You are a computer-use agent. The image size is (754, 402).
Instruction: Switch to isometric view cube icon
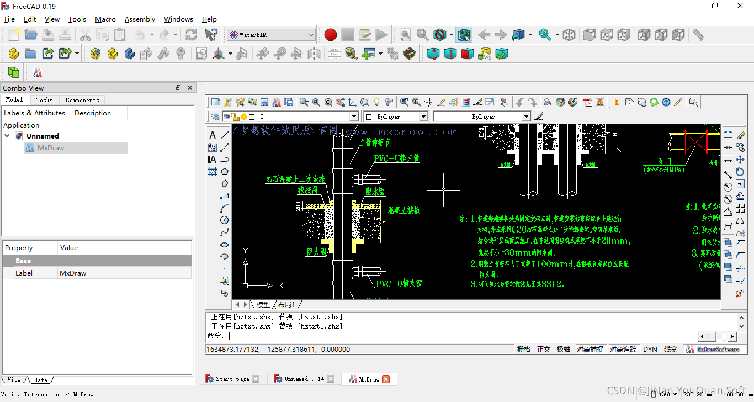pos(569,35)
